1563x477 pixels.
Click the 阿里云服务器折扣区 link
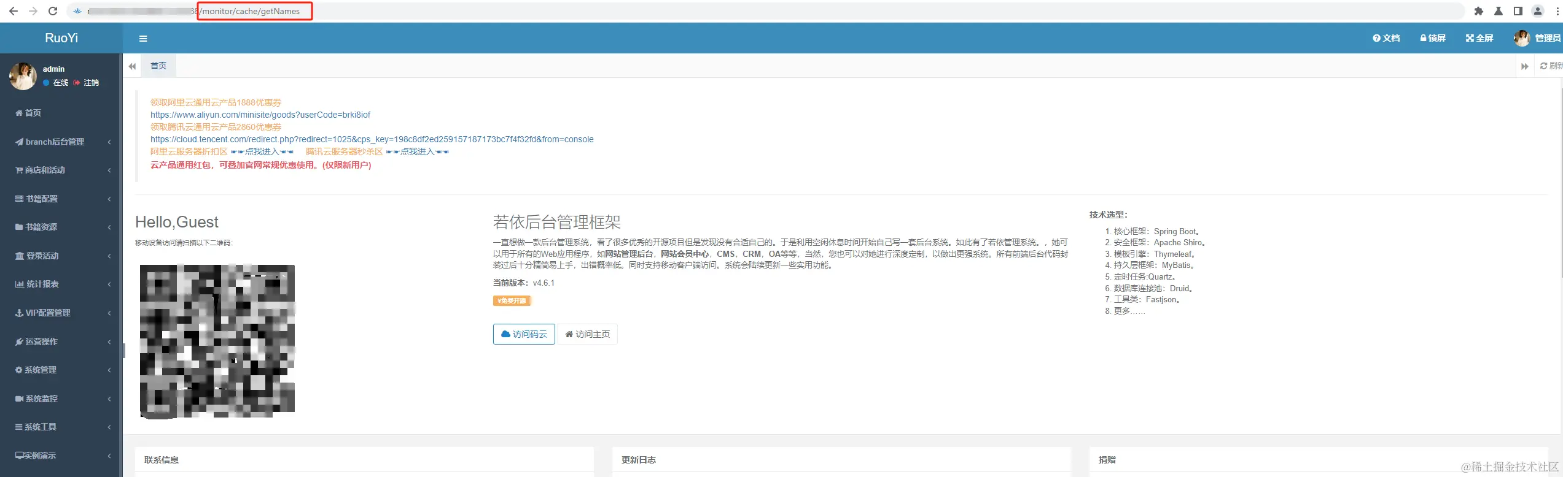pos(189,151)
